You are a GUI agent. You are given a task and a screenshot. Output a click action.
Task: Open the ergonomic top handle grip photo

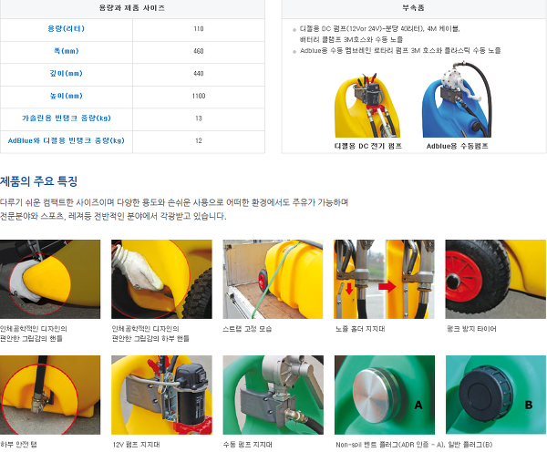[50, 279]
